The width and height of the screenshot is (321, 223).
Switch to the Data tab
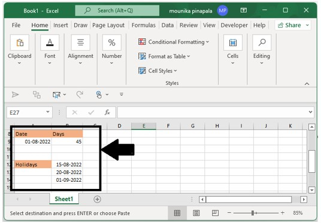pos(168,25)
